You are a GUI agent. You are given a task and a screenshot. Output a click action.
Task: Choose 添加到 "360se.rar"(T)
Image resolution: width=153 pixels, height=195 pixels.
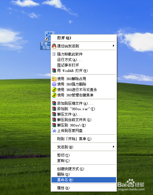84,109
